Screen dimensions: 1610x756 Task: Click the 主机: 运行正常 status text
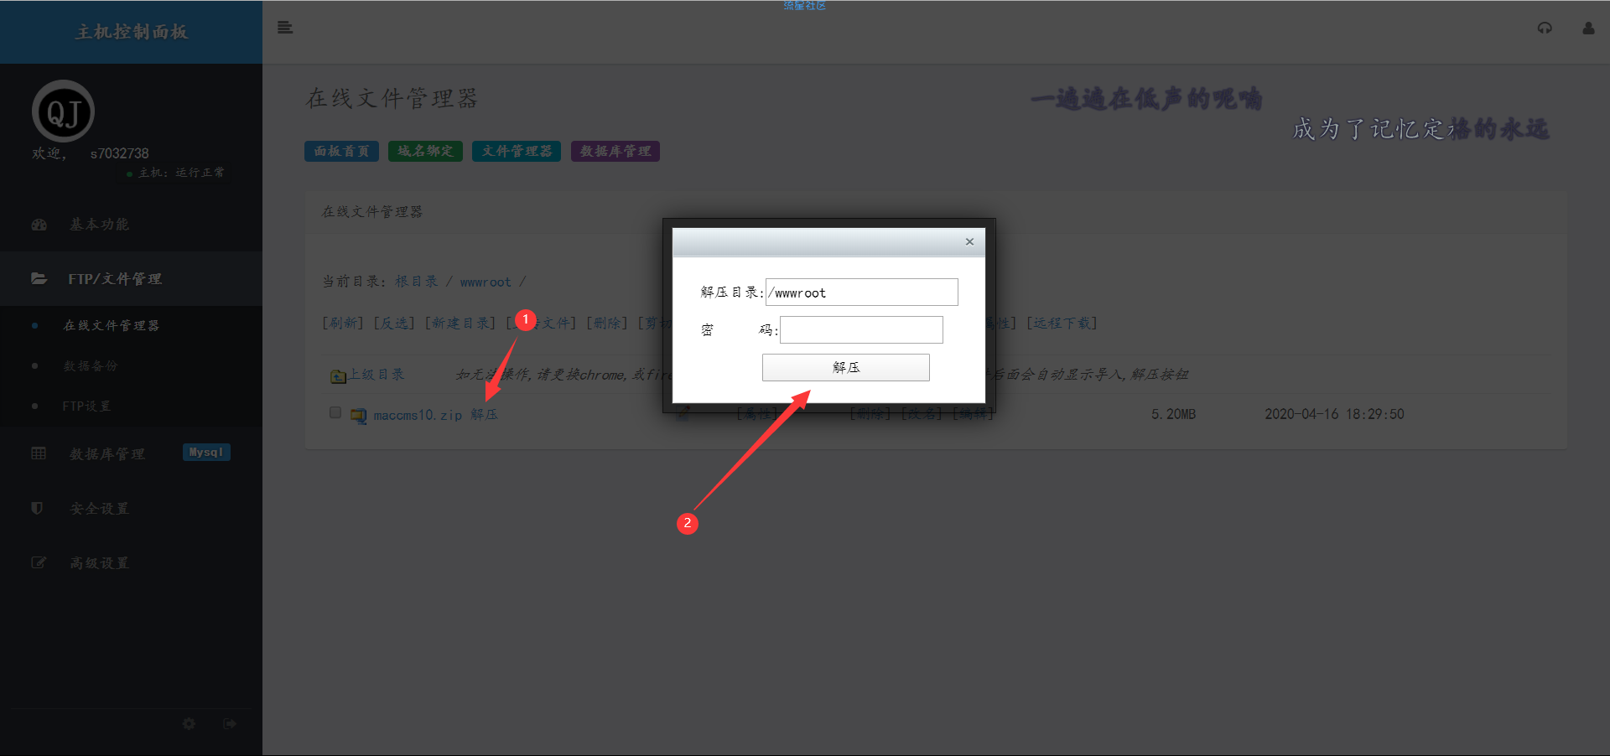point(181,173)
